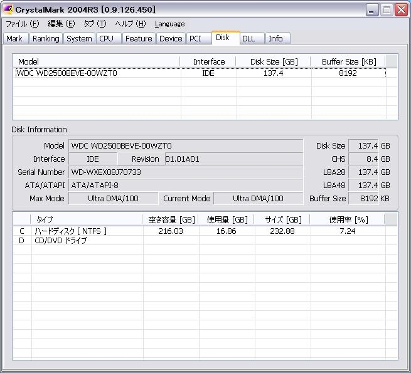
Task: Switch to the Ranking tab
Action: click(46, 39)
